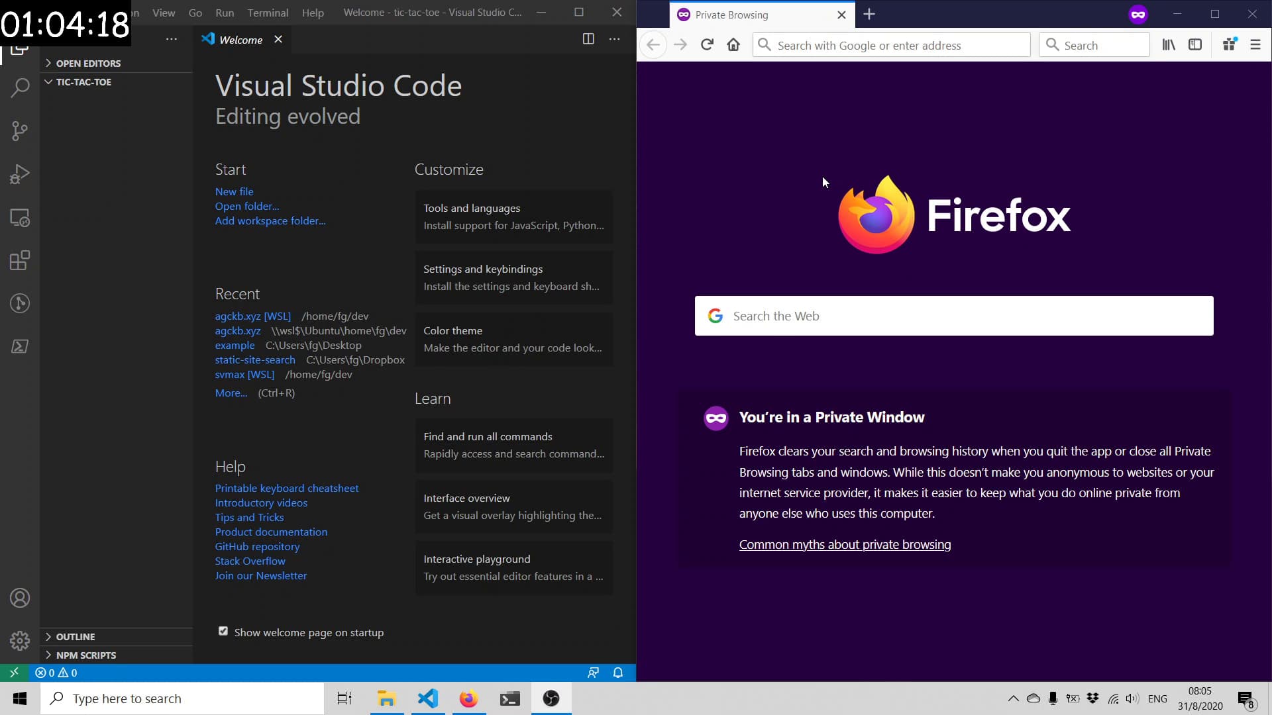Screen dimensions: 1272x715
Task: Open the Run menu in VS Code
Action: [225, 13]
